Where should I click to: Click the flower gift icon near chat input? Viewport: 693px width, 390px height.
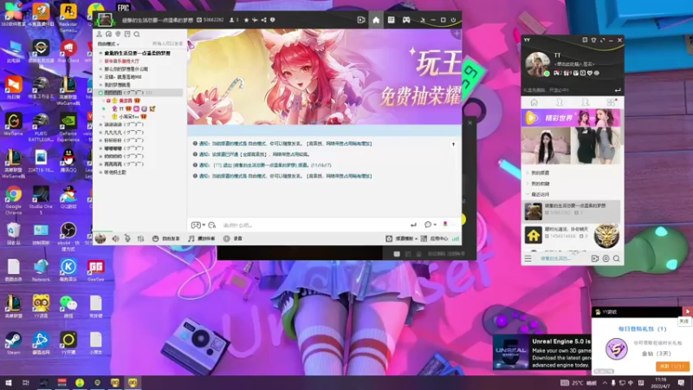445,224
